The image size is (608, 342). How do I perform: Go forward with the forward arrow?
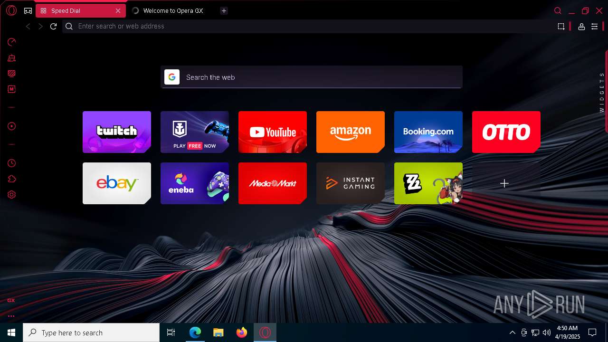(x=40, y=26)
